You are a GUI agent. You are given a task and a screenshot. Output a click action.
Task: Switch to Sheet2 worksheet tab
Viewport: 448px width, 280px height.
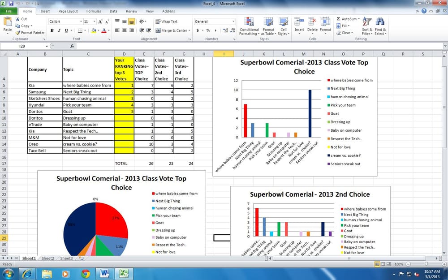click(x=48, y=258)
